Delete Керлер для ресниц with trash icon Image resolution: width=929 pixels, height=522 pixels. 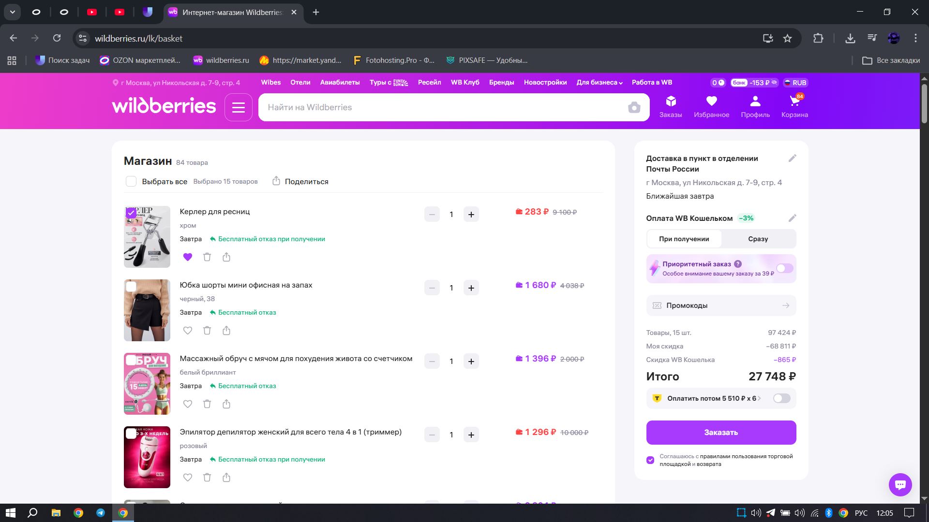tap(207, 257)
